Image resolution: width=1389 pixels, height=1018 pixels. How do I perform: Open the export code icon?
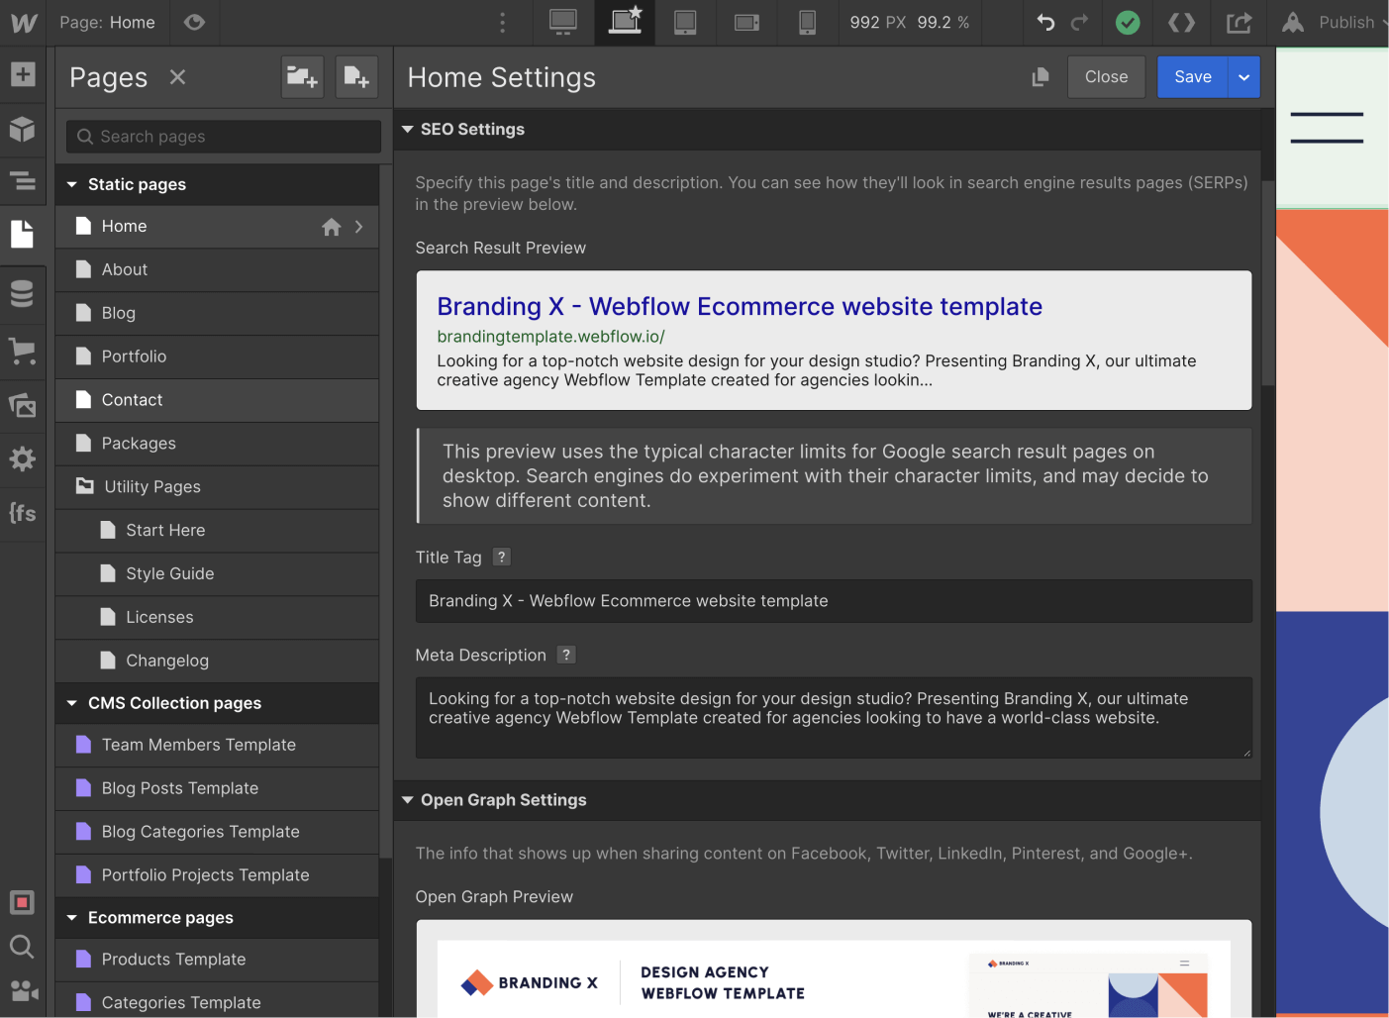1182,22
